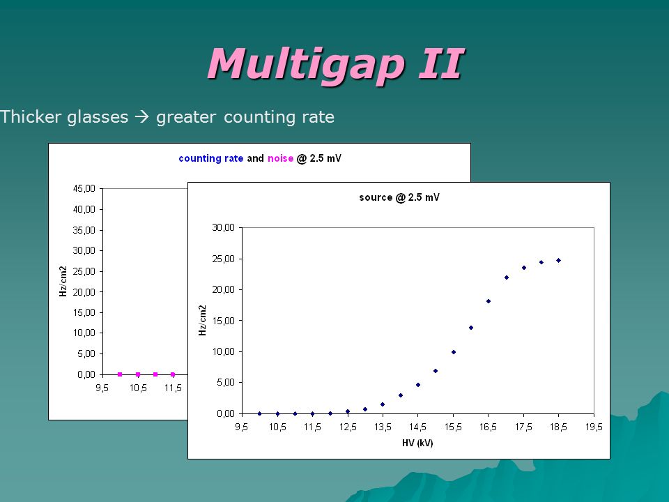
Task: Select the 'HV (kV)' axis label
Action: (x=417, y=443)
